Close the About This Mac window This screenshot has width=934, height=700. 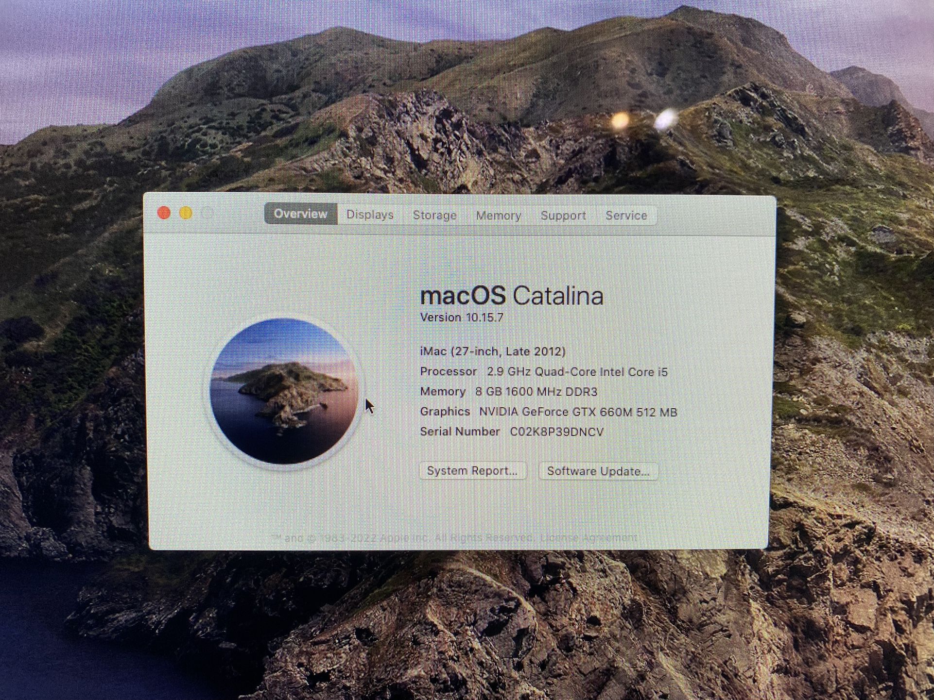click(164, 213)
